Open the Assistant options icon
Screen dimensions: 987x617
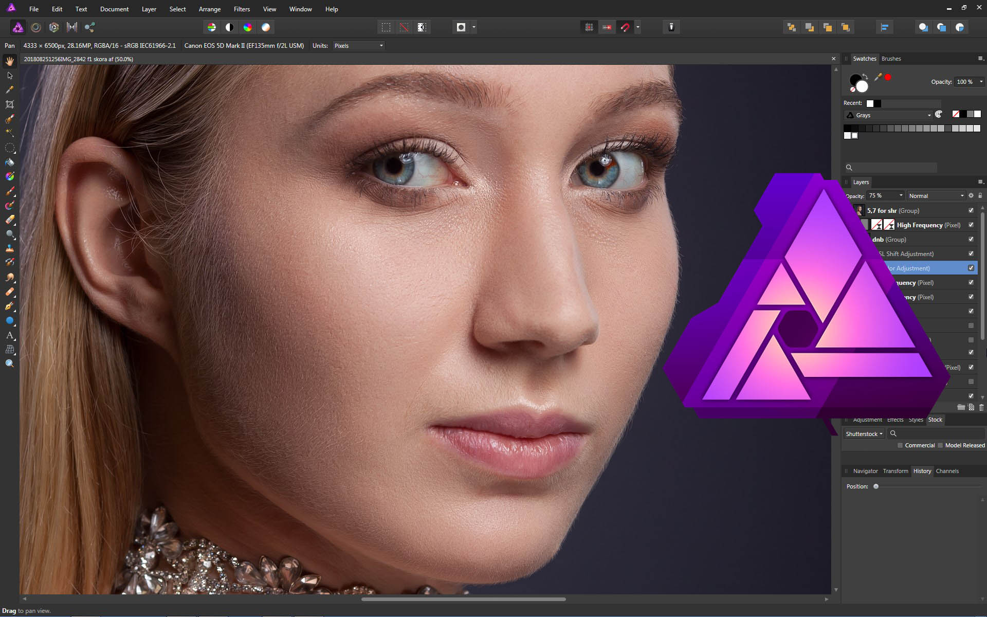(671, 27)
